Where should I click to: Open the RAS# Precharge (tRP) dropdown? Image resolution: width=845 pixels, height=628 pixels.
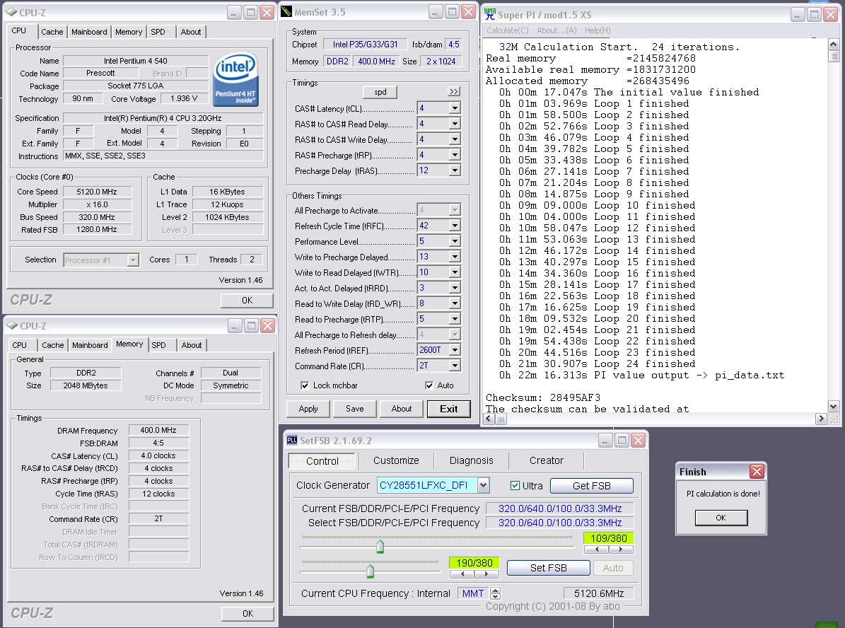click(455, 156)
